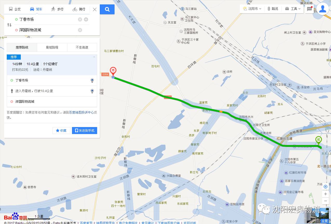
Task: Clear the 深国际物流城 destination field
Action: click(80, 30)
